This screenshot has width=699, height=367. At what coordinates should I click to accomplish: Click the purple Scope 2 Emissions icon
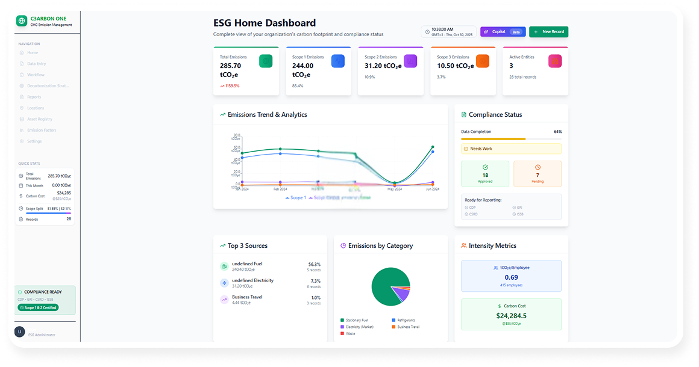[410, 61]
